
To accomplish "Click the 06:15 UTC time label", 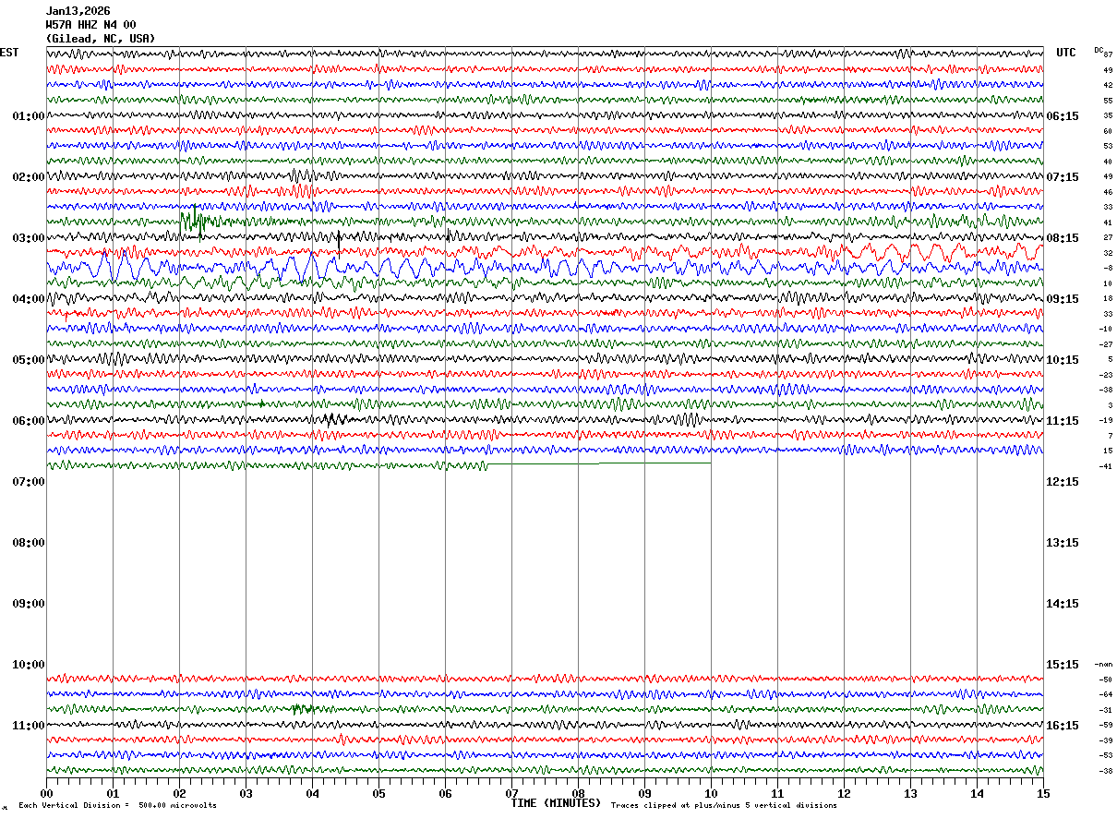I will [1063, 116].
